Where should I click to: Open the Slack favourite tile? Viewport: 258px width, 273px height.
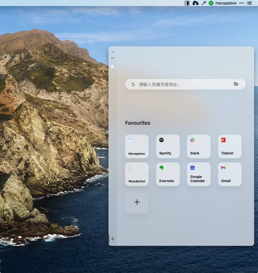click(x=199, y=146)
